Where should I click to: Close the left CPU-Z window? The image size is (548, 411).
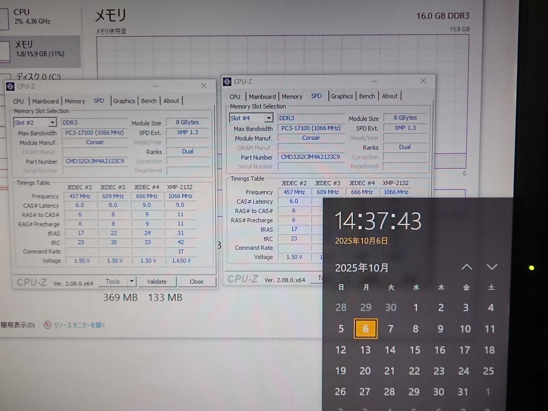[x=204, y=86]
